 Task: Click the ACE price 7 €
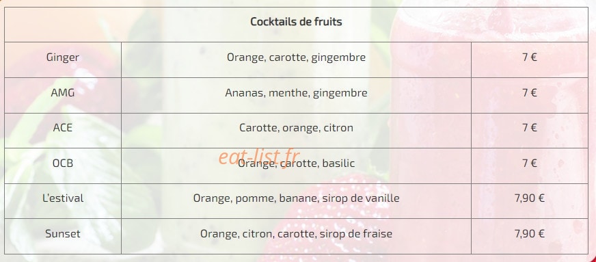tap(530, 128)
